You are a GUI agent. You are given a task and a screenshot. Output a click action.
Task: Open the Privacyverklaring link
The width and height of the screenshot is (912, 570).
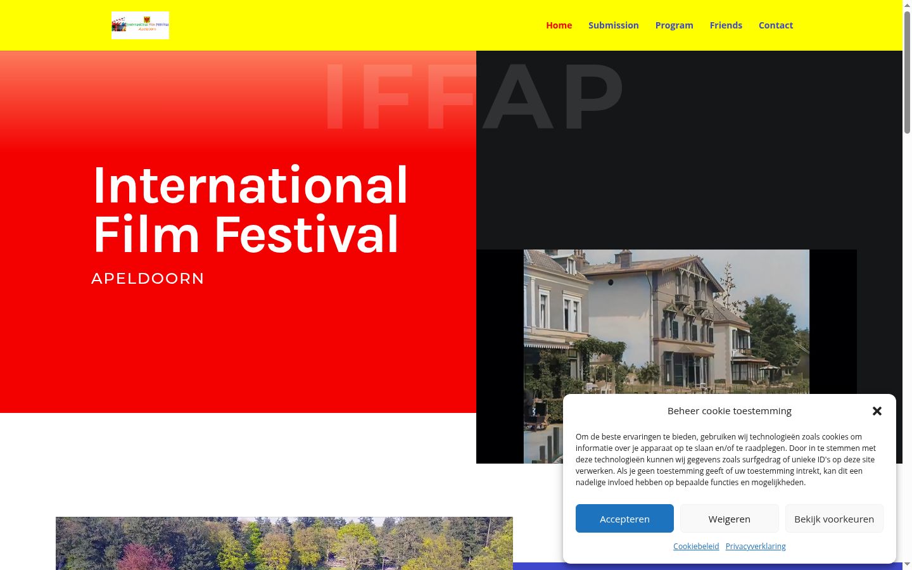click(756, 546)
